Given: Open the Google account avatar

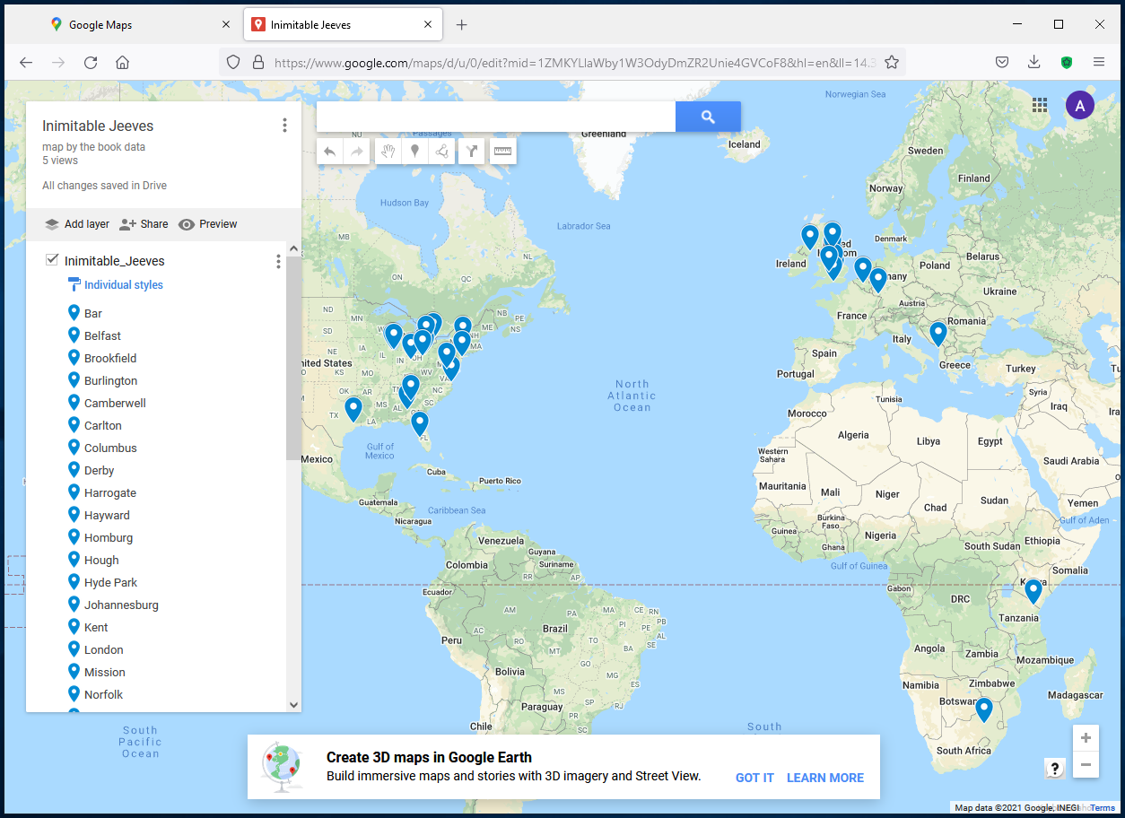Looking at the screenshot, I should (1080, 106).
